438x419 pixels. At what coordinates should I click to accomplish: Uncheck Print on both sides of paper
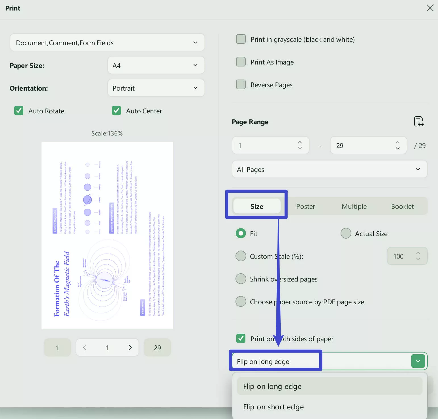[x=241, y=338]
